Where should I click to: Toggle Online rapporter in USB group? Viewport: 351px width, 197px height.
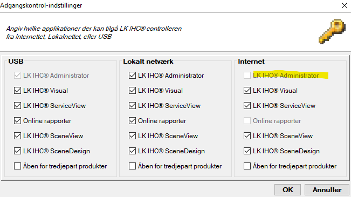pos(17,121)
